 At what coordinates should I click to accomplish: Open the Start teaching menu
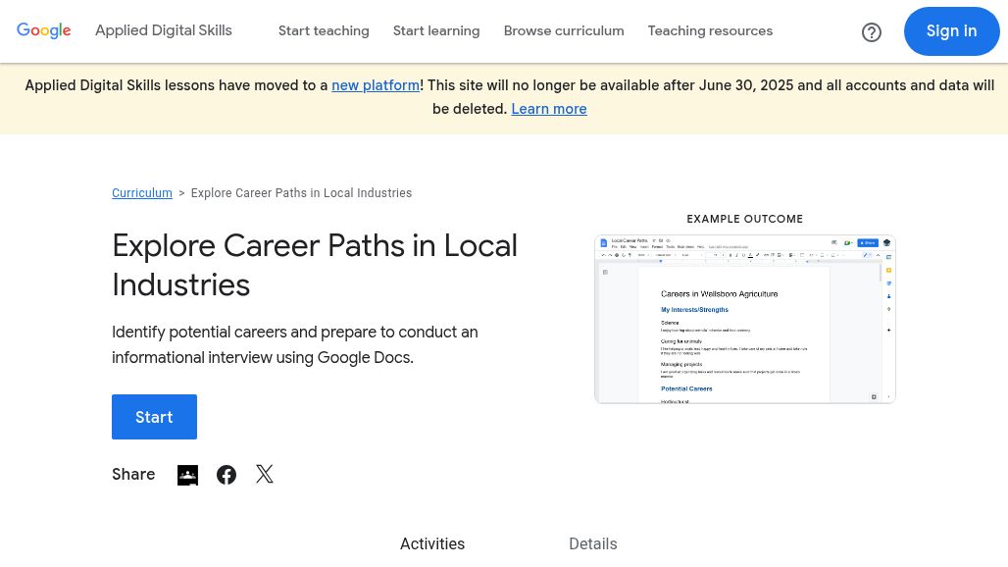pos(324,30)
